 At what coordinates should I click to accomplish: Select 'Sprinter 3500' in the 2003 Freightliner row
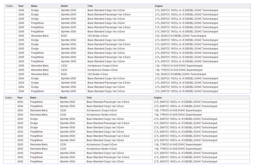[x=67, y=140]
